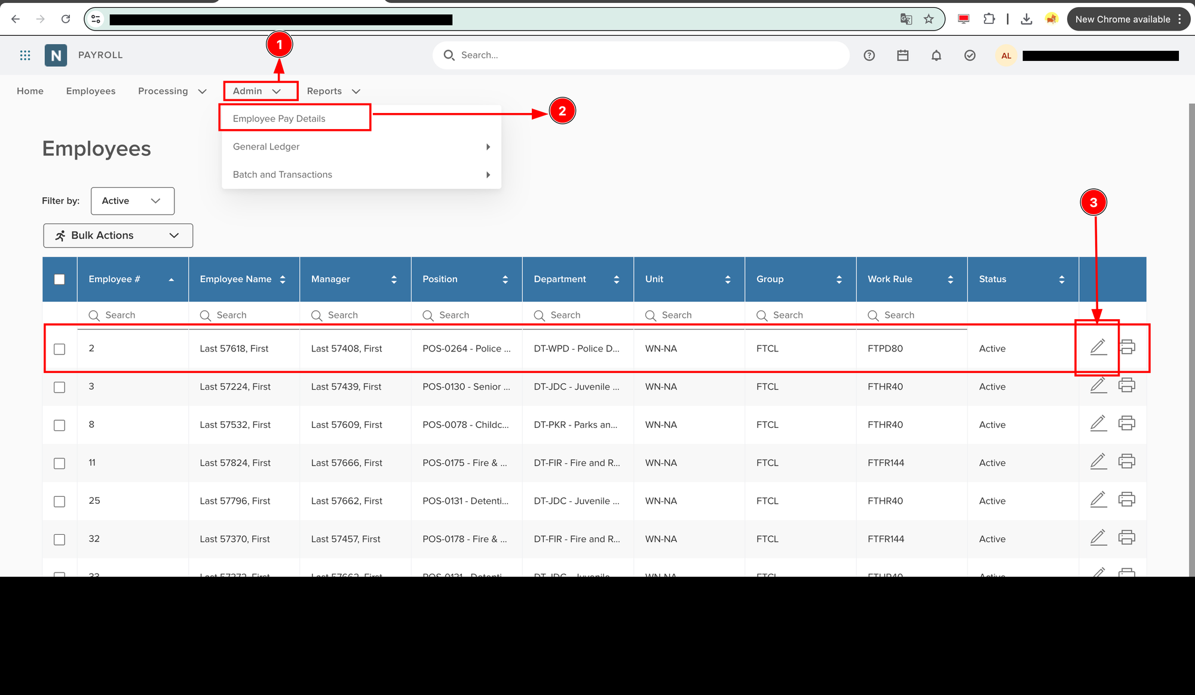Sort by Position column header

(466, 279)
